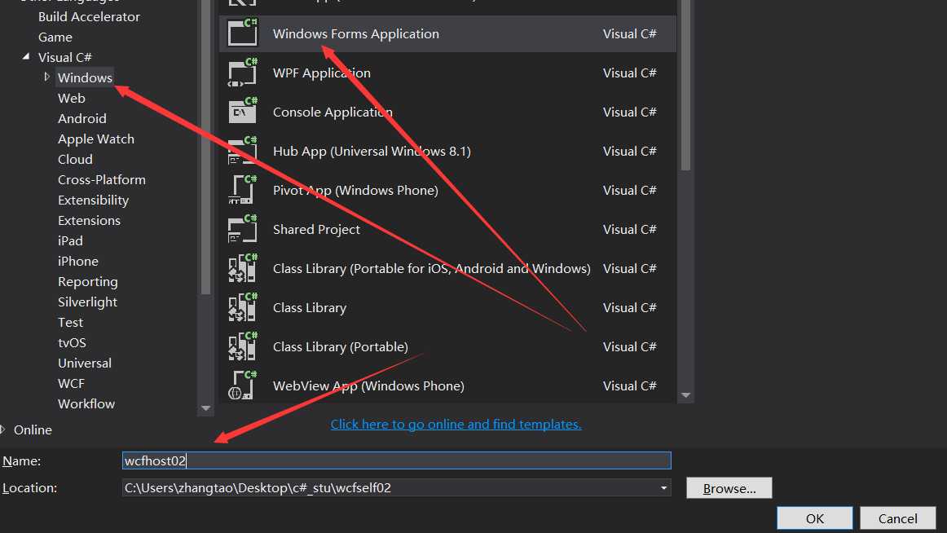Click the WPF Application template icon

242,73
